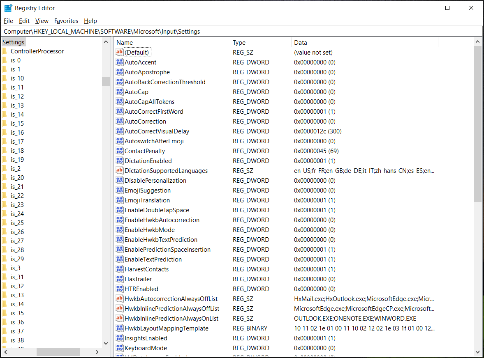Click the DWORD icon beside AutoApostrophe
This screenshot has width=484, height=358.
(119, 72)
